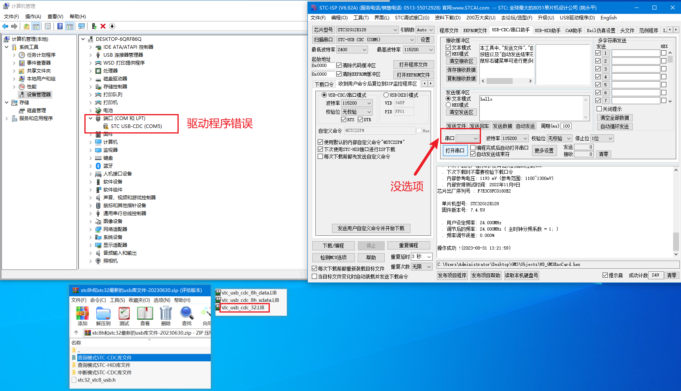This screenshot has height=391, width=681.
Task: Click the WinRAR View (查看) book icon
Action: click(145, 316)
